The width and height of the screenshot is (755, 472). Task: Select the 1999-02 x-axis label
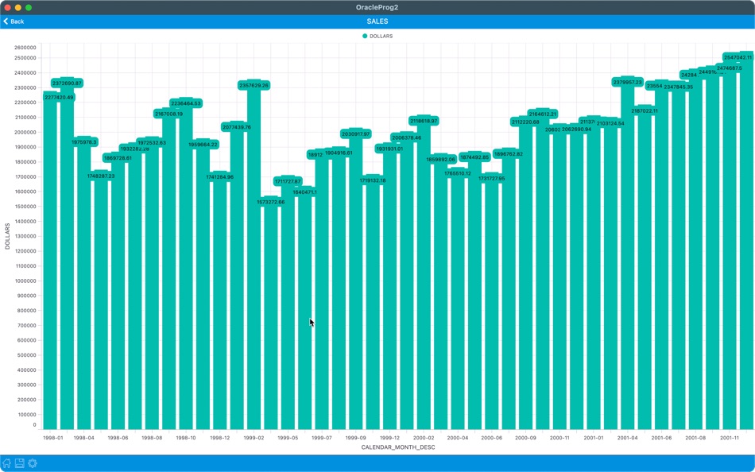pyautogui.click(x=254, y=438)
